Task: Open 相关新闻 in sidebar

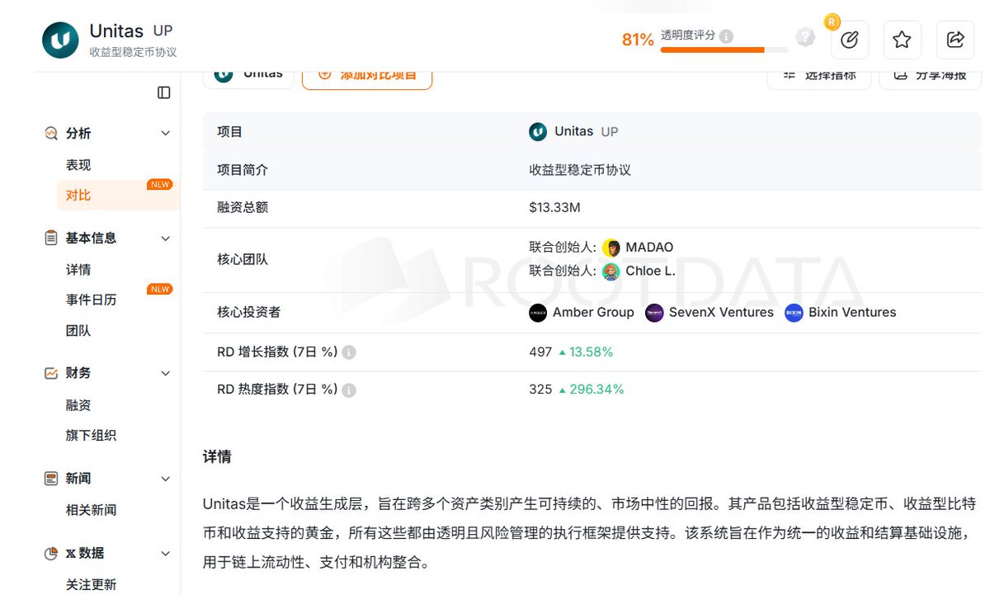Action: pyautogui.click(x=91, y=510)
